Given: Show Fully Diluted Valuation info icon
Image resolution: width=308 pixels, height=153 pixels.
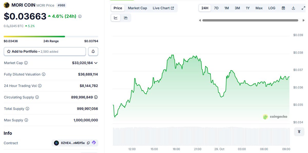Looking at the screenshot, I should pos(44,74).
